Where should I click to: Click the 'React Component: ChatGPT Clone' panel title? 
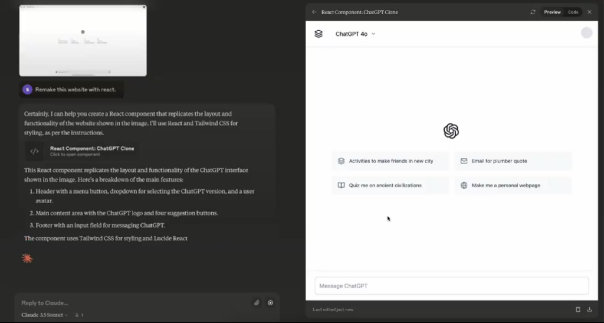359,12
